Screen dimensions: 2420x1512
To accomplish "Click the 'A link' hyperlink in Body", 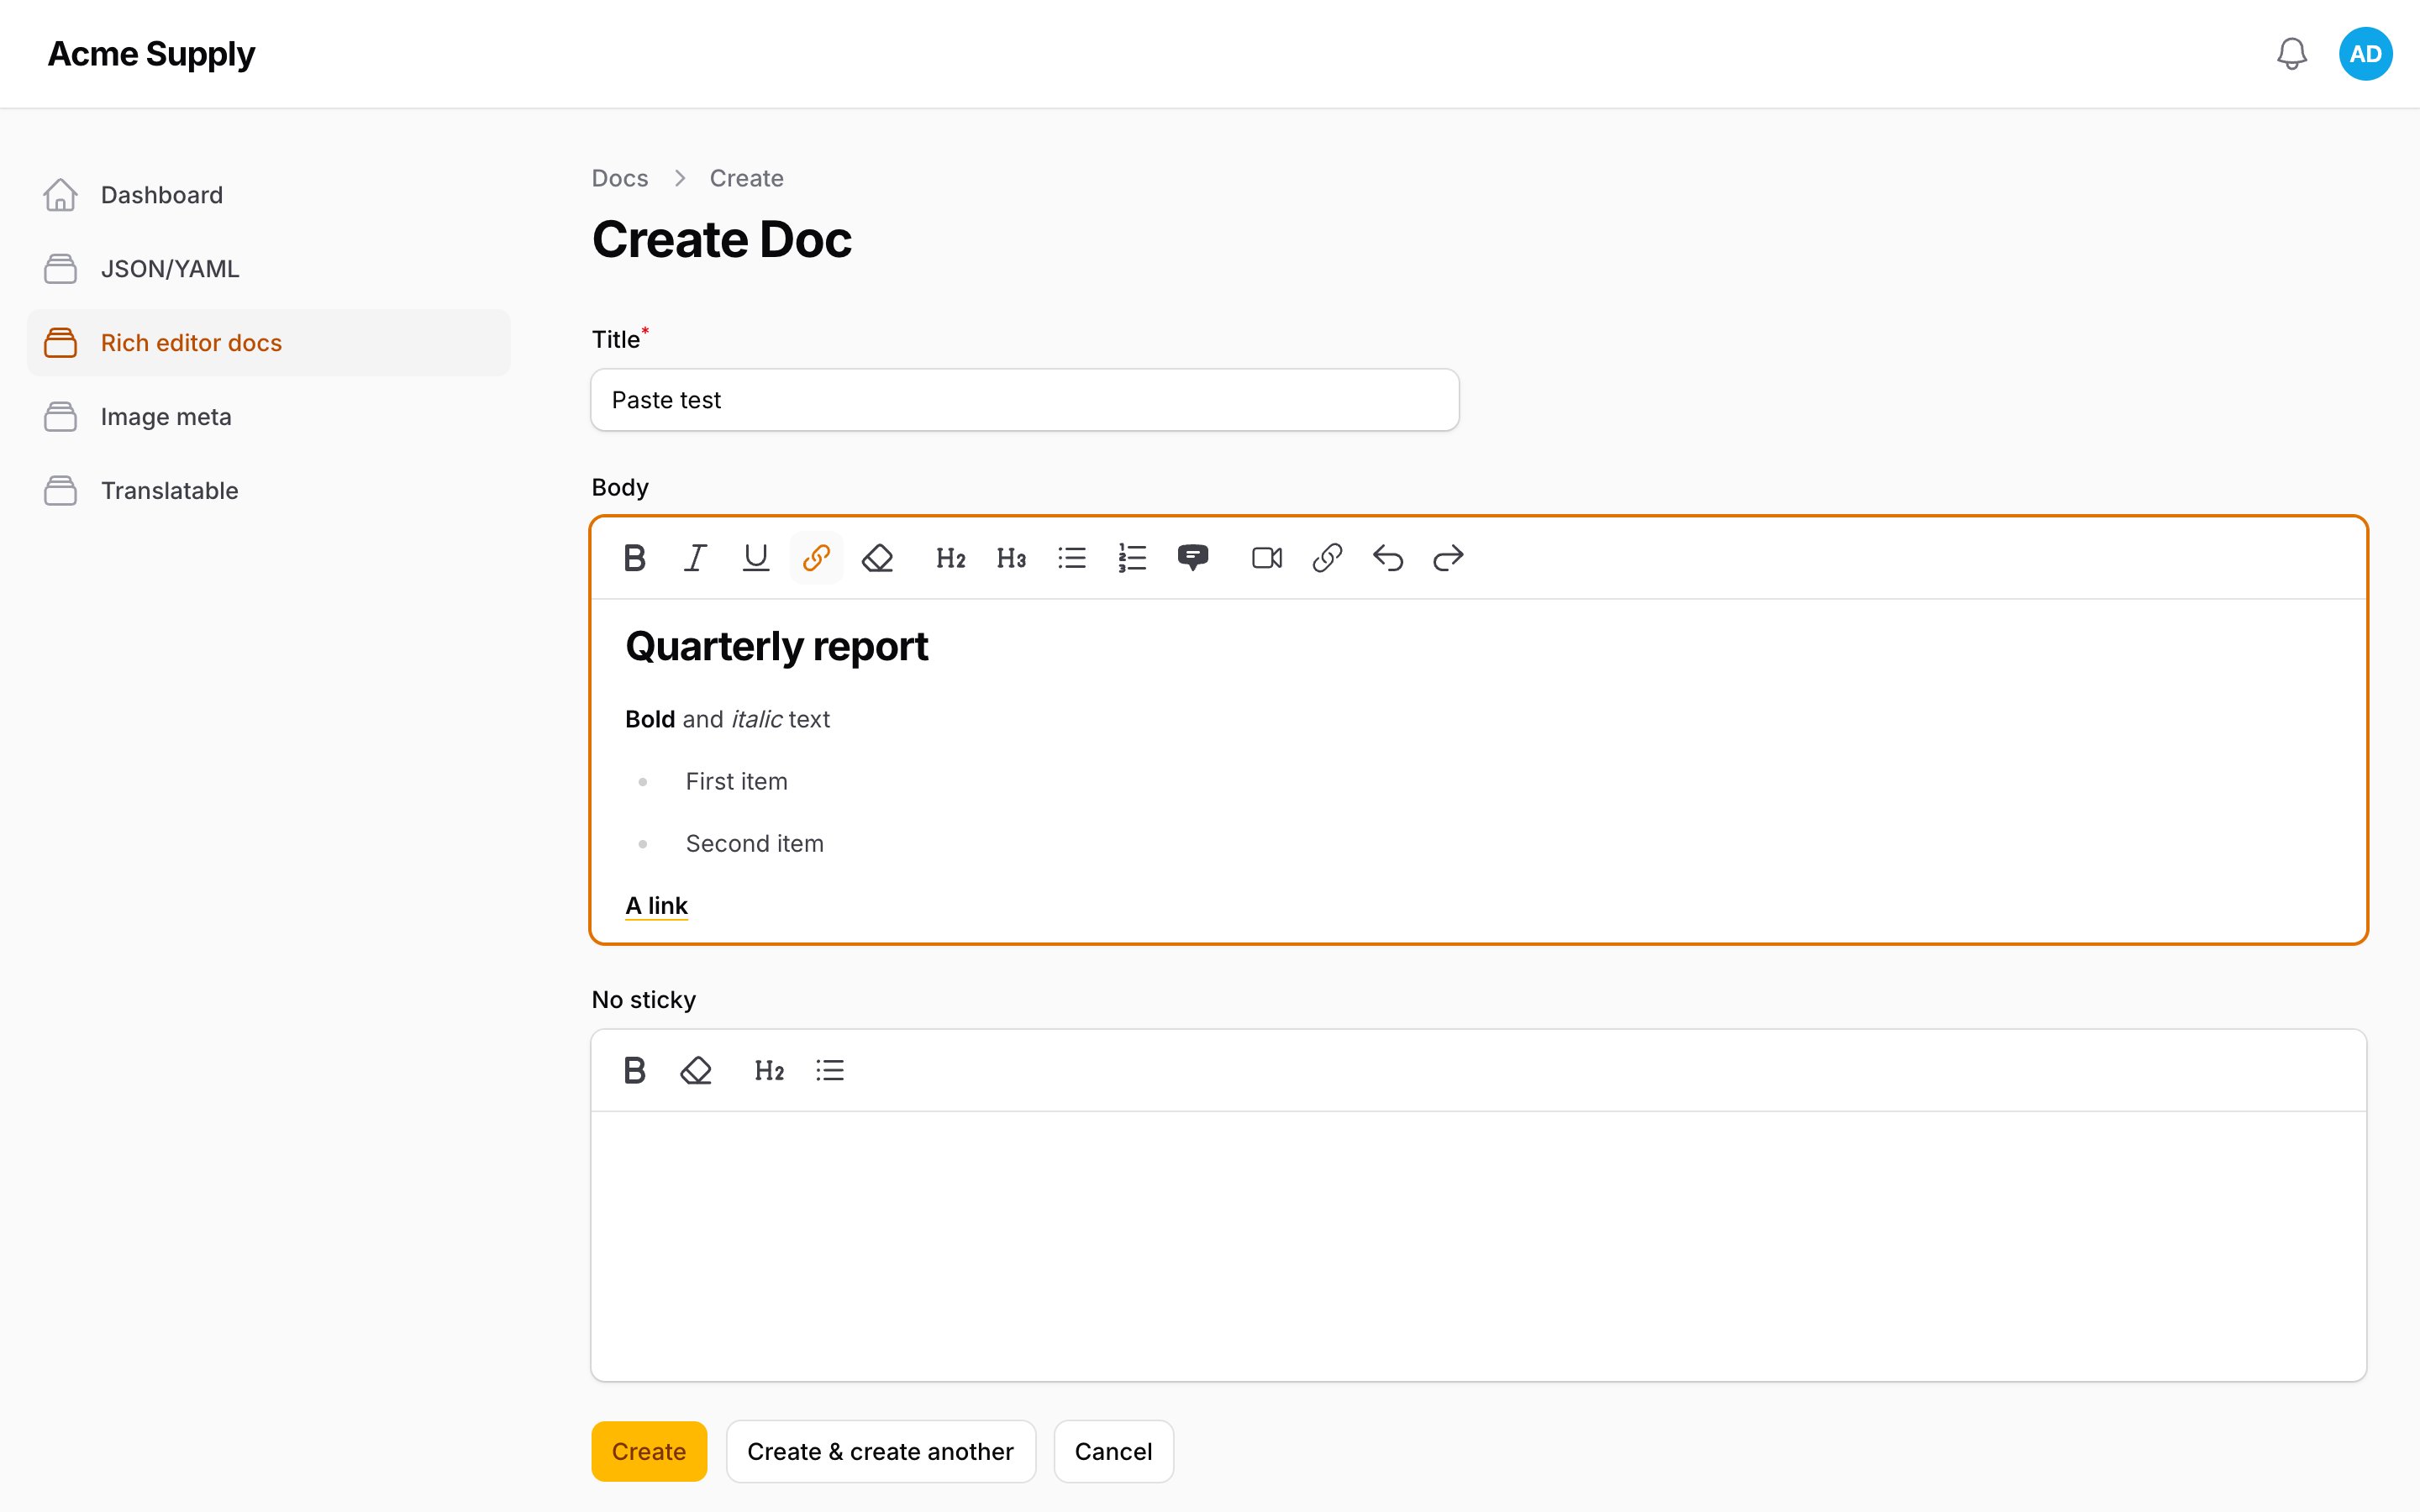I will 656,906.
